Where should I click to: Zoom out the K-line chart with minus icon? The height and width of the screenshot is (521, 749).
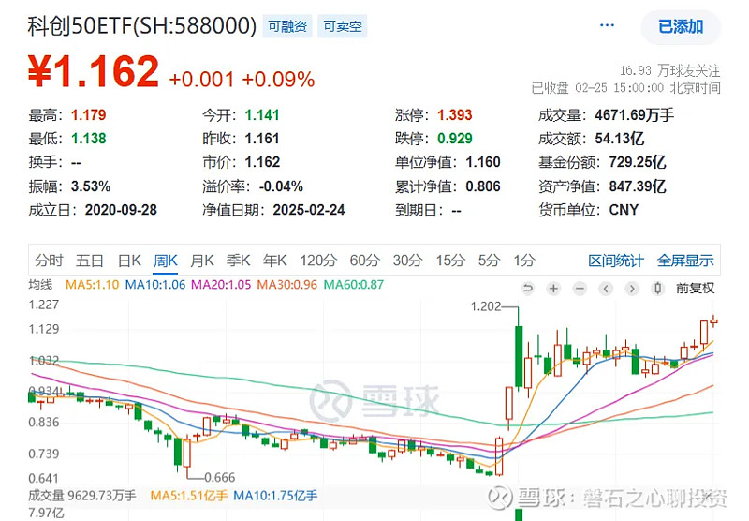(x=580, y=289)
